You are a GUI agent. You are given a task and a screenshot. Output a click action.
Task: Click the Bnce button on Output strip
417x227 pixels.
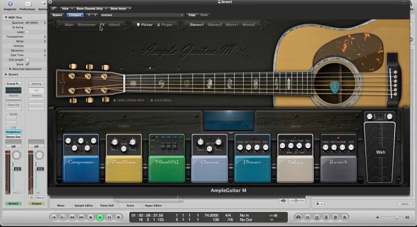click(40, 197)
